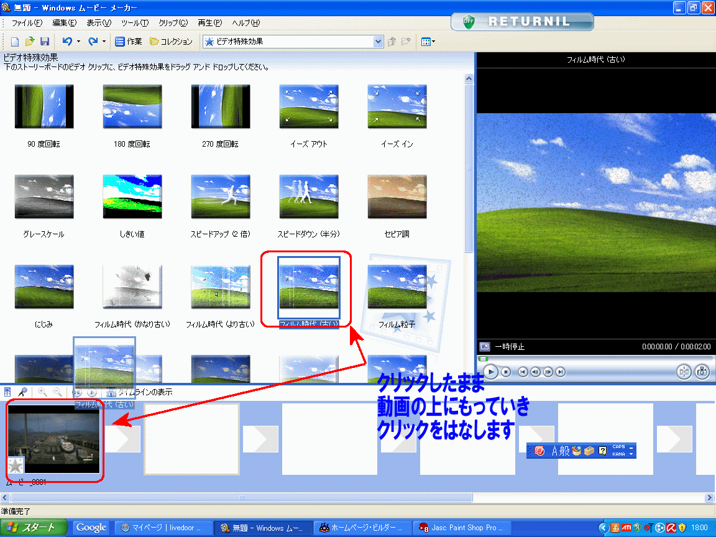Open the 表示(V) menu

[x=99, y=23]
